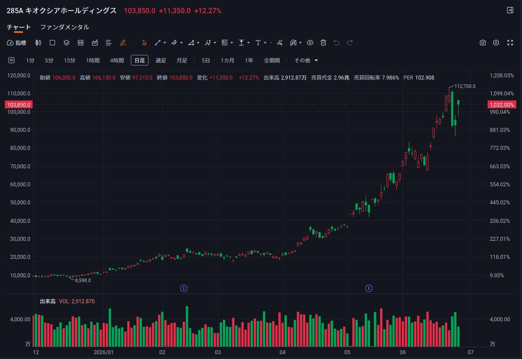Change the candlestick chart type
The image size is (522, 359).
(38, 43)
